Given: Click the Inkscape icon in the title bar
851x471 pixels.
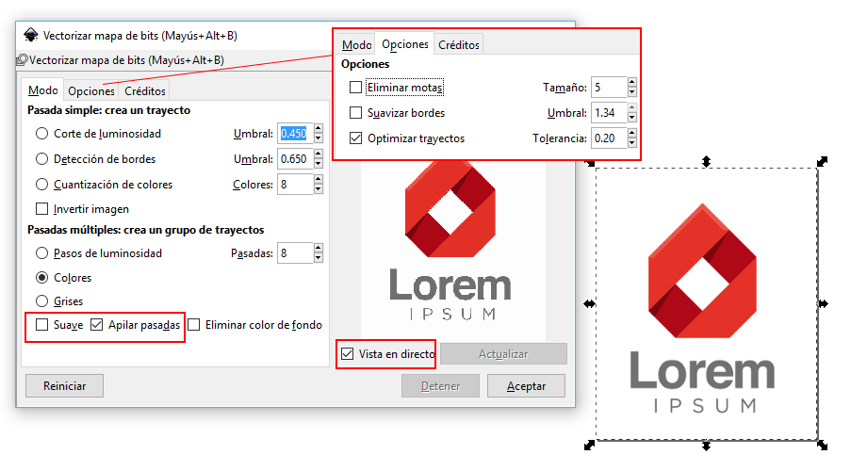Looking at the screenshot, I should click(30, 35).
